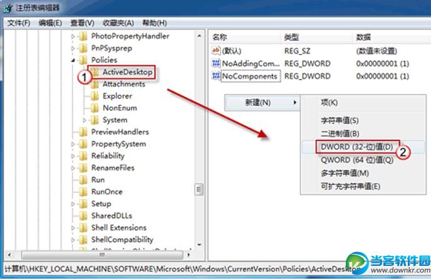Click the NoComponents DWORD value icon
431x279 pixels.
coord(215,76)
